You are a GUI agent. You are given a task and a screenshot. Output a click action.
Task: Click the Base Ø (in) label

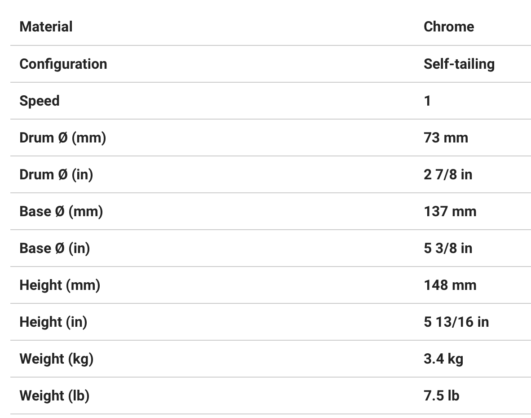(x=54, y=248)
